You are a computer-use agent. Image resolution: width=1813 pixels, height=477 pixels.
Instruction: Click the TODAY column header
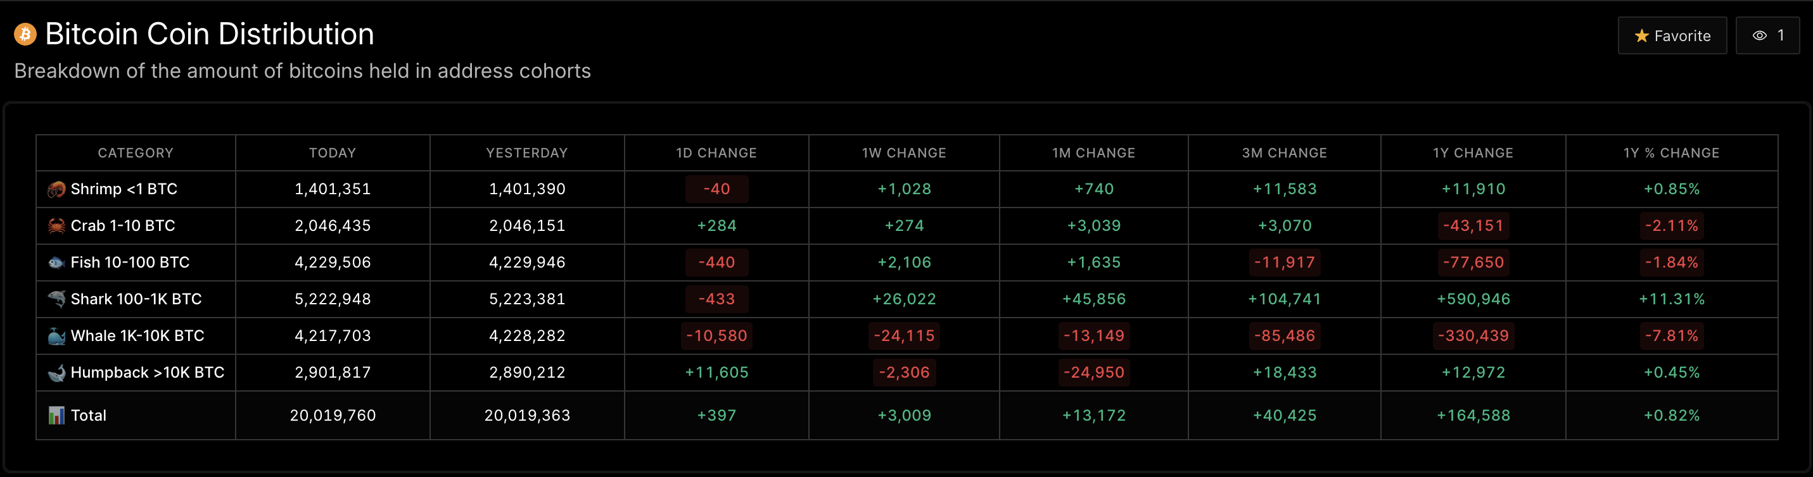(332, 153)
